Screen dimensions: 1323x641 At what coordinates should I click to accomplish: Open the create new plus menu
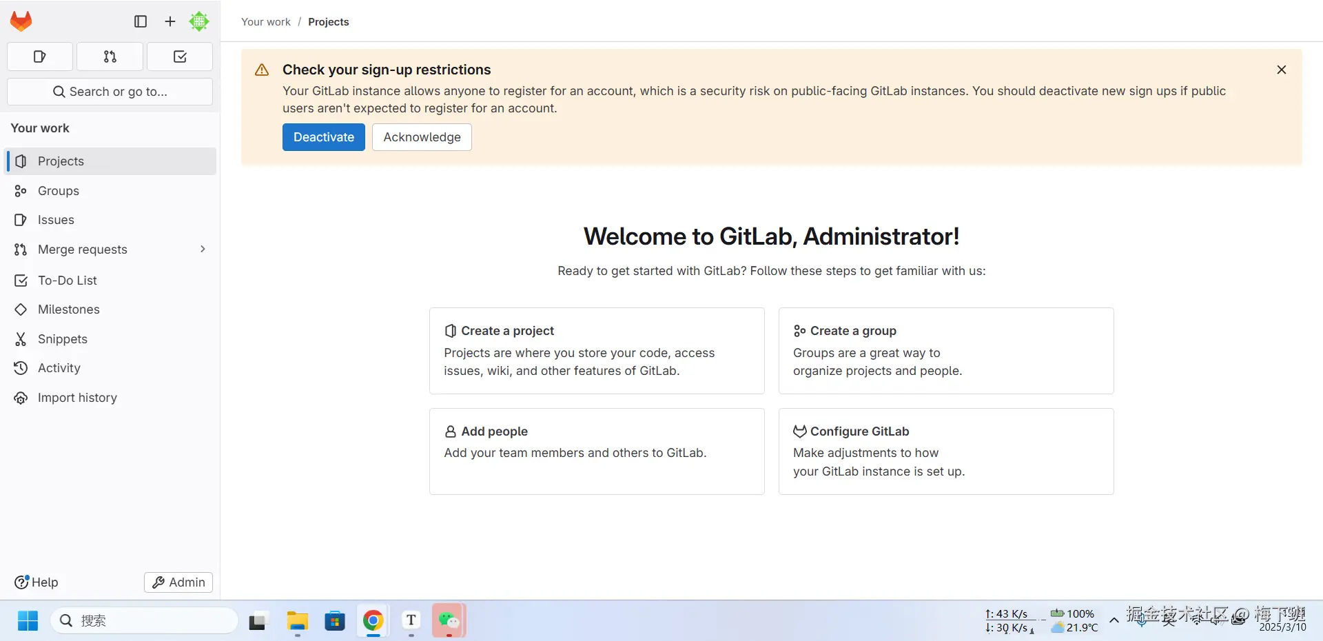[170, 21]
